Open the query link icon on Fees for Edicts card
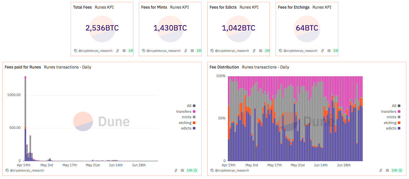409x179 pixels. point(254,51)
